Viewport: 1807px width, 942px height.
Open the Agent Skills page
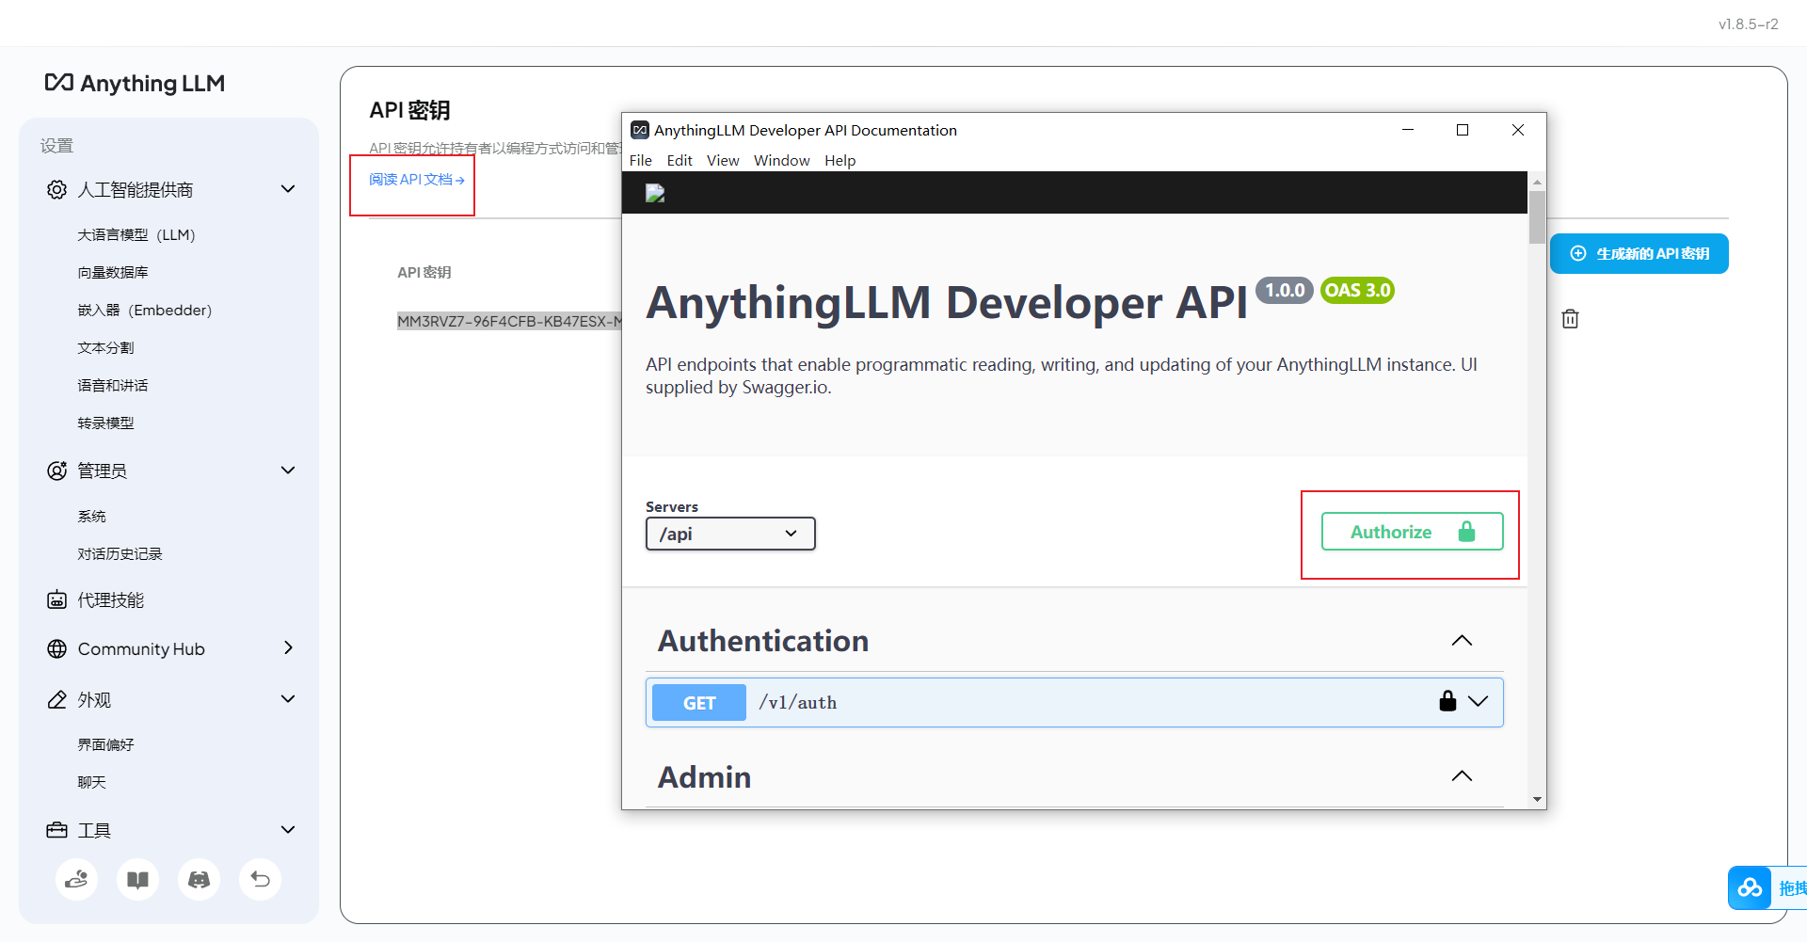(111, 600)
